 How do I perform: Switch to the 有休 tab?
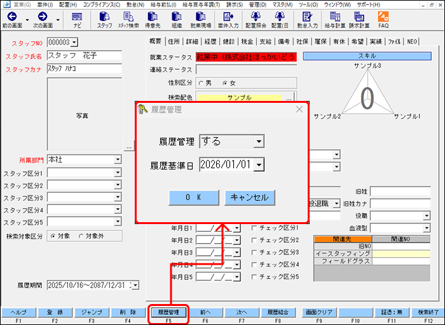[339, 41]
